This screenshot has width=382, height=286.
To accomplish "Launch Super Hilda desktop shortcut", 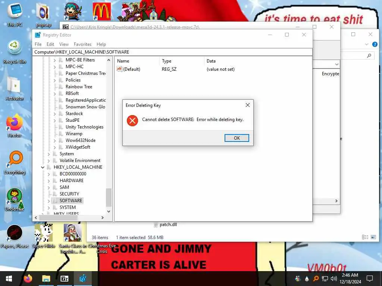I will [x=44, y=236].
